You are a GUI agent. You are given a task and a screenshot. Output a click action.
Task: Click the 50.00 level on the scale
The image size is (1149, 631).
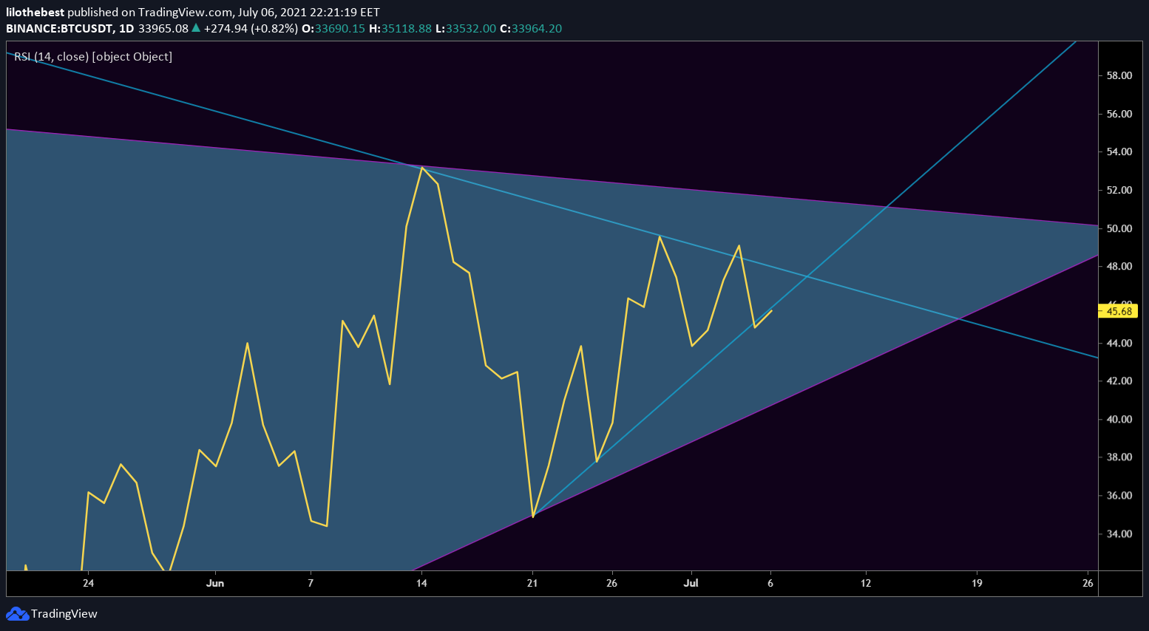(1119, 228)
